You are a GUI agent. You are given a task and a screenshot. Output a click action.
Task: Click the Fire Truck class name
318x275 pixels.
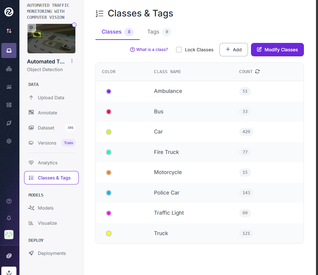tap(167, 152)
